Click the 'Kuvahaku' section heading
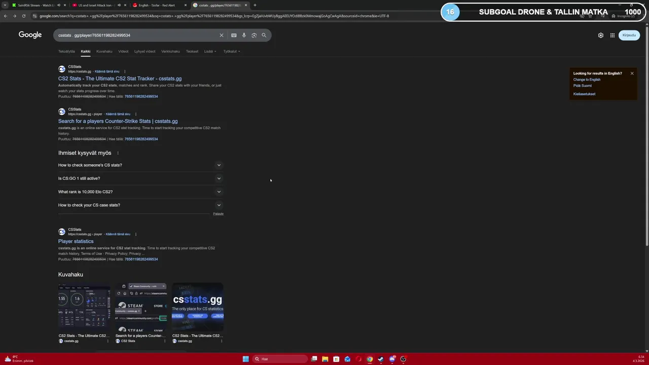This screenshot has height=365, width=649. pos(70,274)
